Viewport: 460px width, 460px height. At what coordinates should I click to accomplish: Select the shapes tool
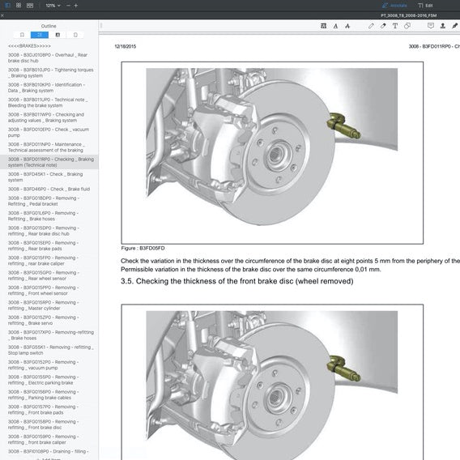pyautogui.click(x=407, y=26)
